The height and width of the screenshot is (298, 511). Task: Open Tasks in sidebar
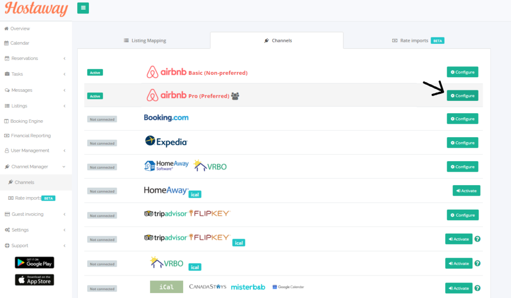coord(13,74)
